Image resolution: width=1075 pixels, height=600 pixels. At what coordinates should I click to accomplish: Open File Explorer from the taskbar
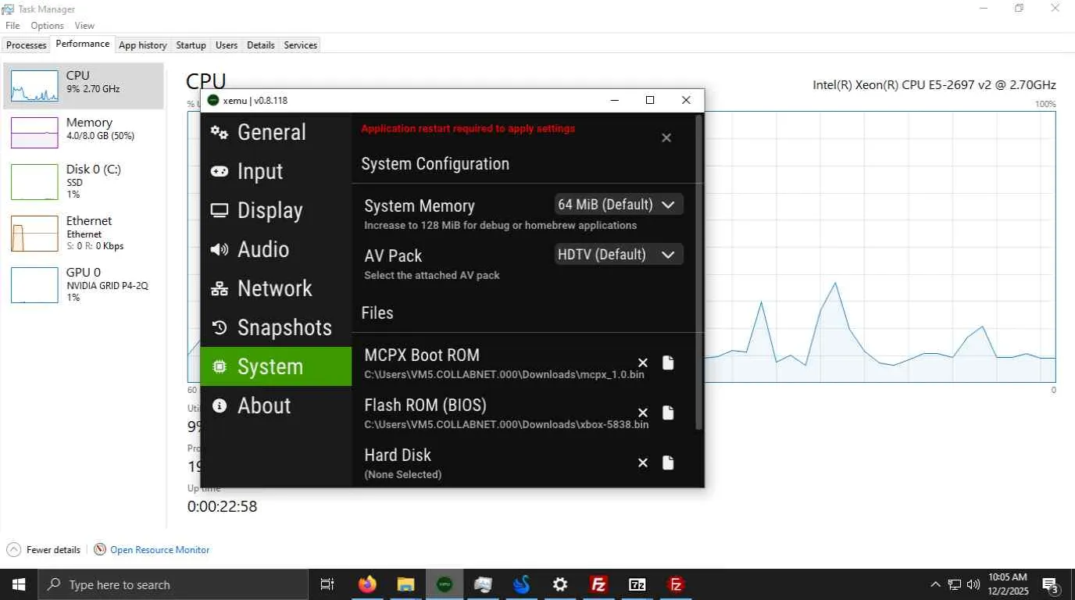click(x=405, y=584)
